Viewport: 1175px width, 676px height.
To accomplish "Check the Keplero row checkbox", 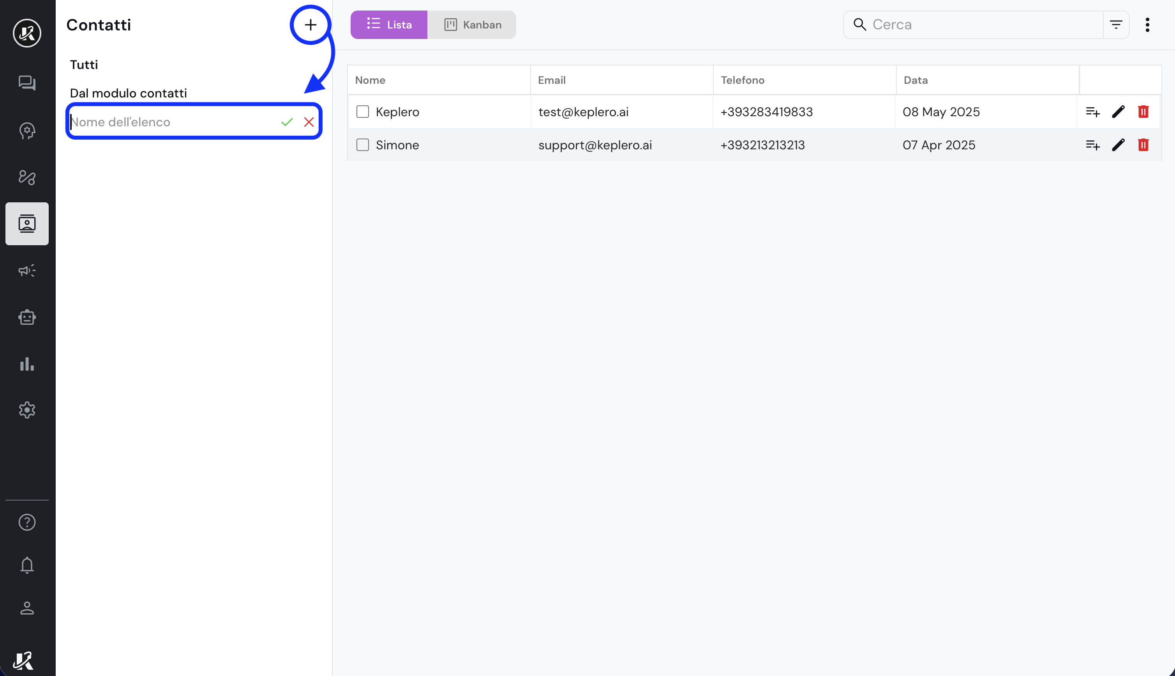I will [x=362, y=112].
